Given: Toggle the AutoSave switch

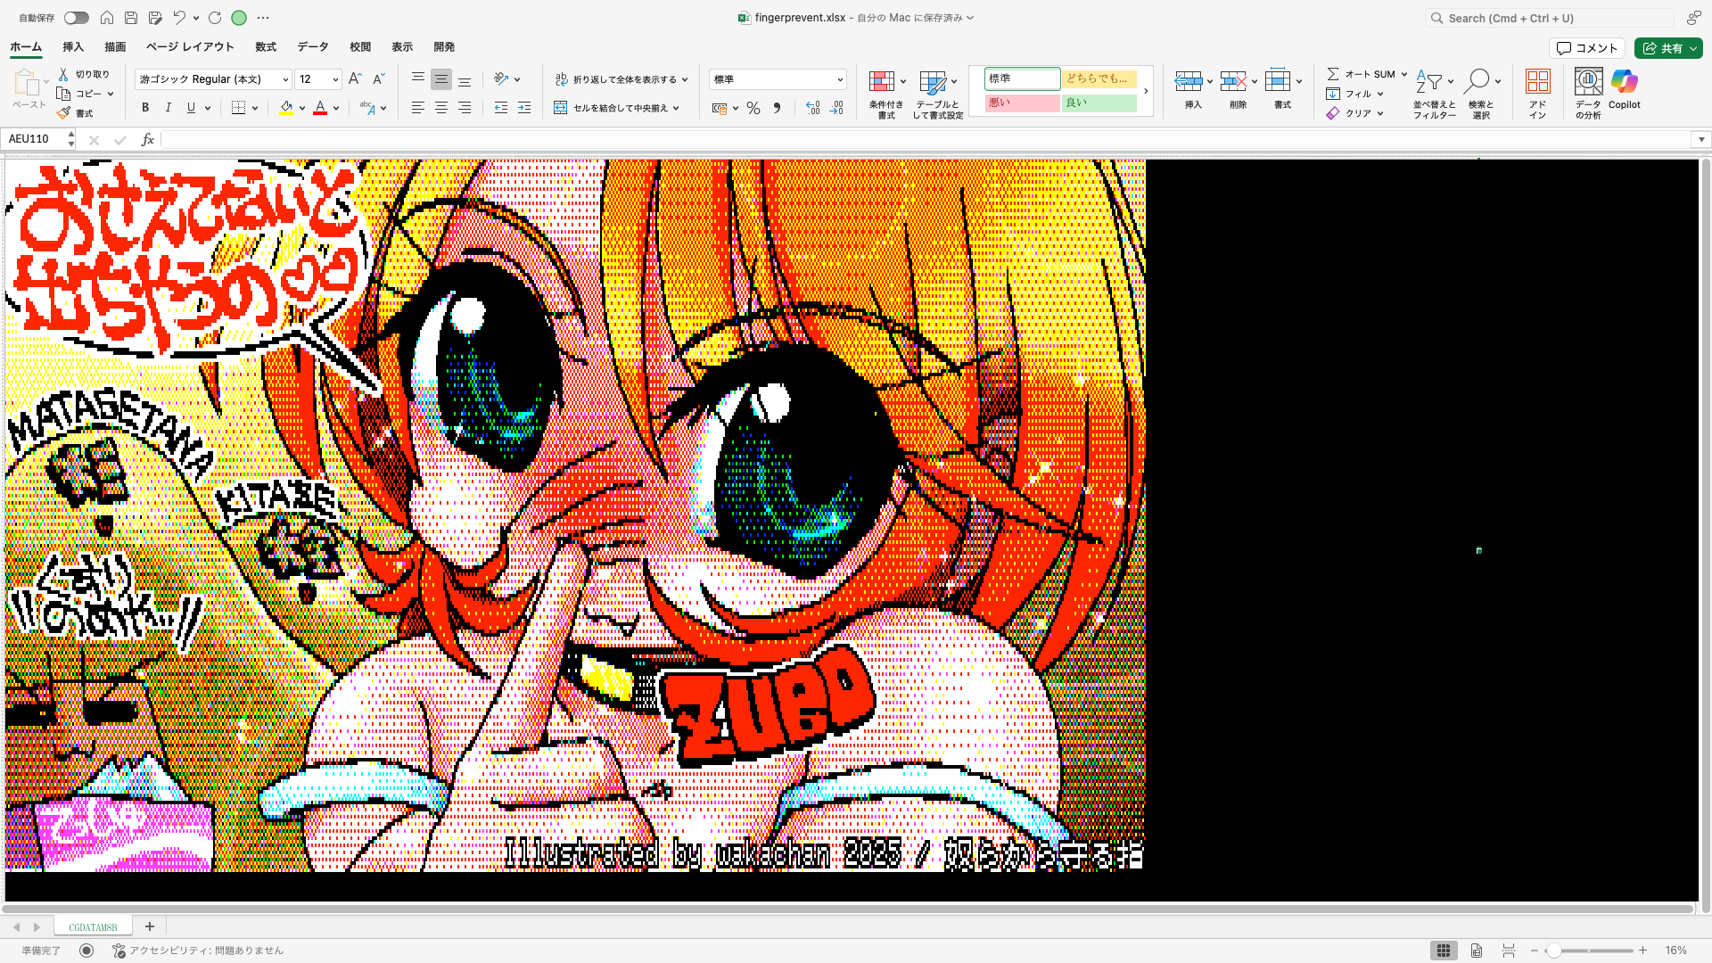Looking at the screenshot, I should coord(77,18).
